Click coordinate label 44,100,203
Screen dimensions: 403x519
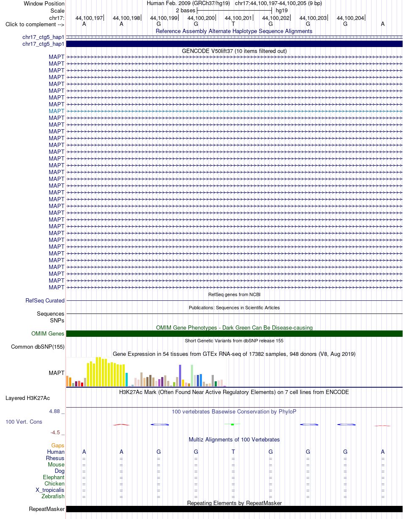coord(313,18)
